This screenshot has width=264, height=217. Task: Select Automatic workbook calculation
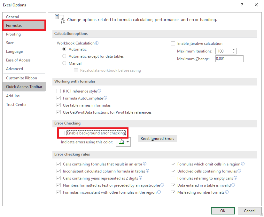[x=64, y=49]
